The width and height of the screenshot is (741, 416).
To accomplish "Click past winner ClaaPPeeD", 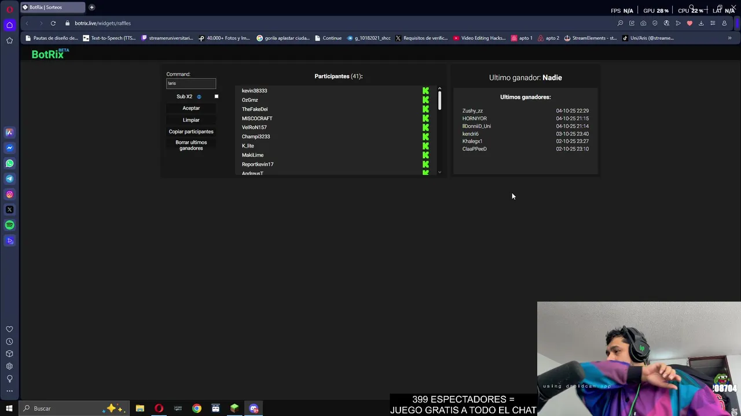I will click(475, 149).
